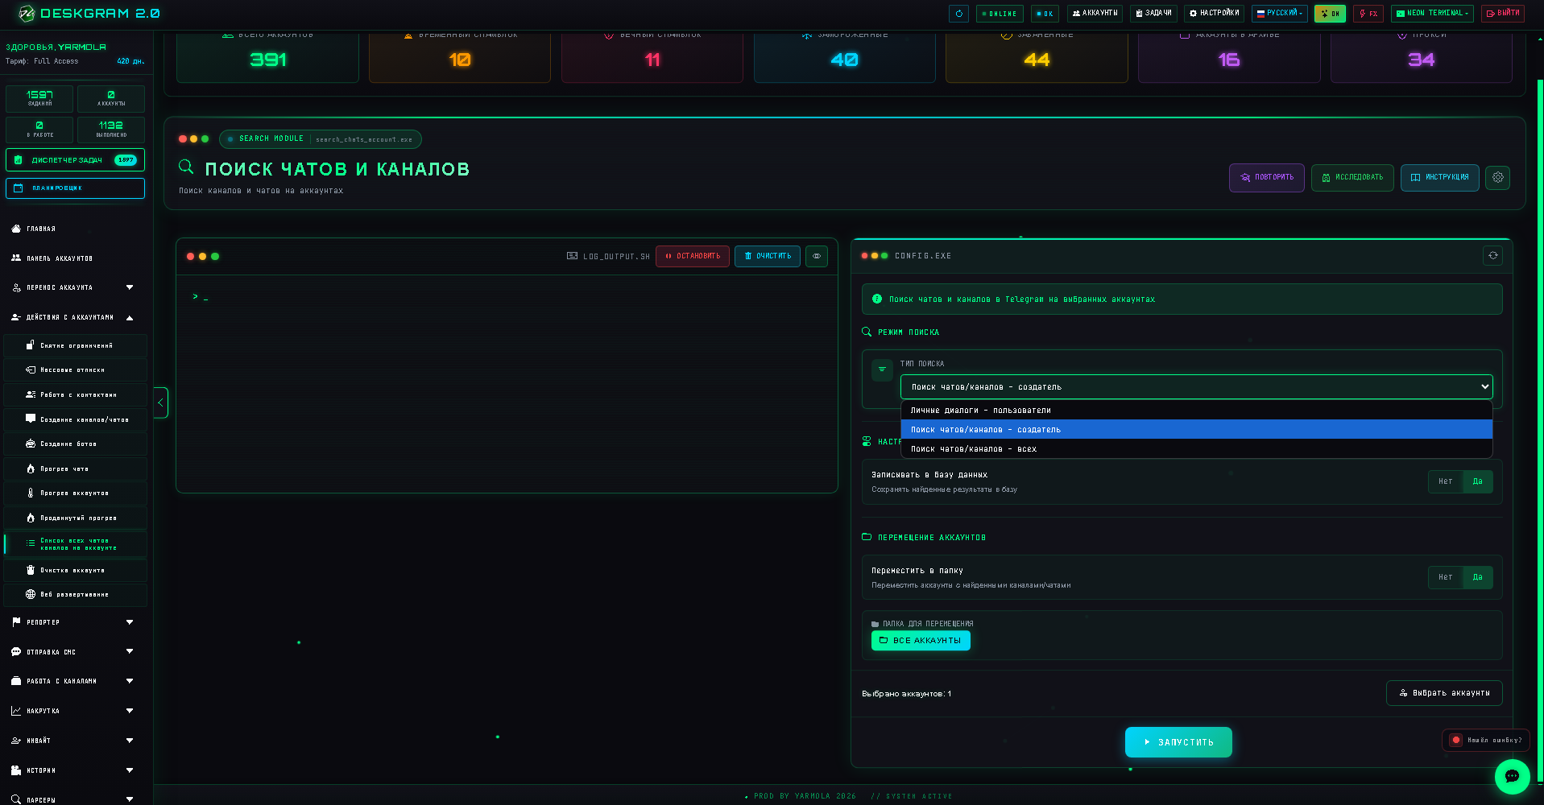Click the eye icon in the log panel
The height and width of the screenshot is (805, 1544).
point(817,256)
